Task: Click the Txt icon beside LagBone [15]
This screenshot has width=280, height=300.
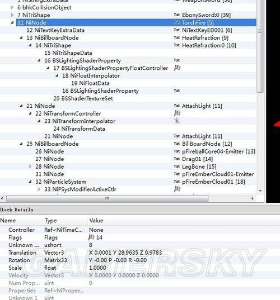Action: click(x=176, y=166)
